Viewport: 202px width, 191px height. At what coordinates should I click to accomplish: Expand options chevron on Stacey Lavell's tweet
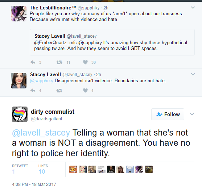pyautogui.click(x=193, y=74)
